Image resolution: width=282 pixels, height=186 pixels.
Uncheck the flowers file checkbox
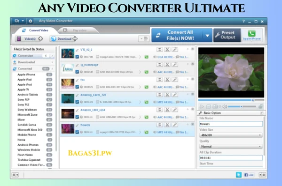click(77, 132)
